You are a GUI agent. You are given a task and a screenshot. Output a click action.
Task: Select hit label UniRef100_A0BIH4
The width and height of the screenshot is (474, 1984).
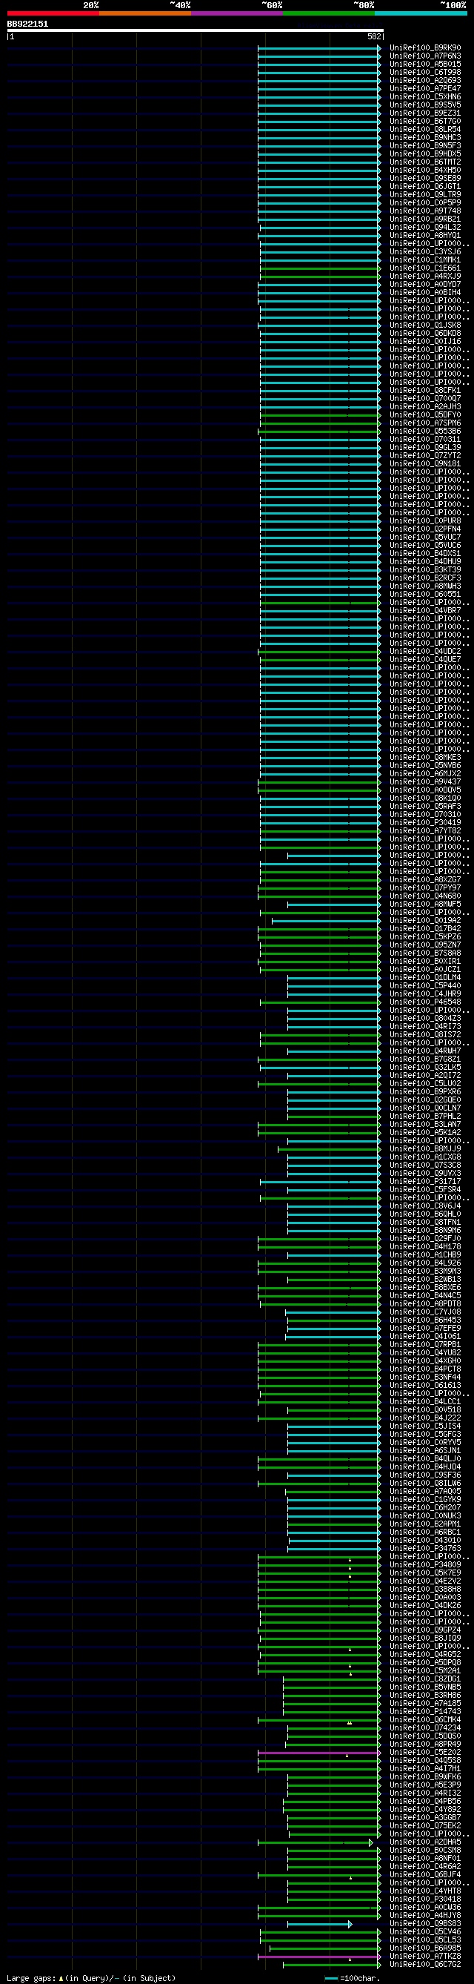pyautogui.click(x=426, y=293)
